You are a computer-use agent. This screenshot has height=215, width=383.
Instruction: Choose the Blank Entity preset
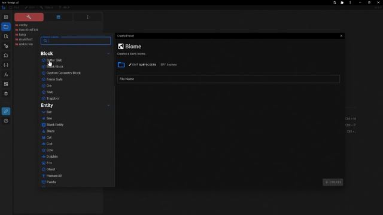click(52, 125)
